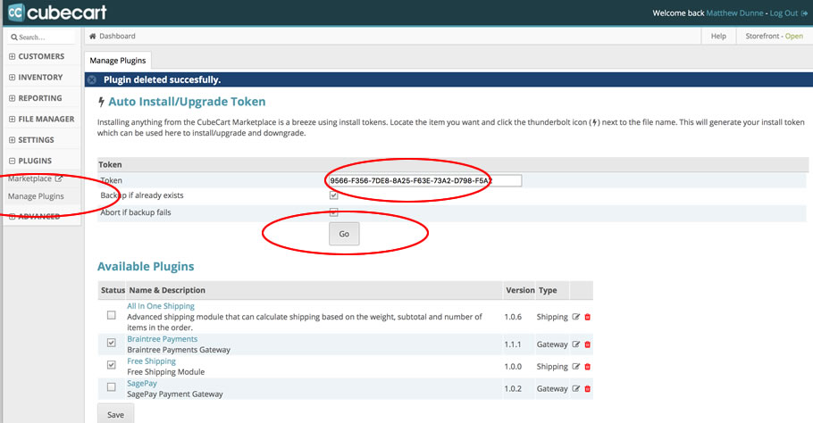Click the Log Out link
Screen dimensions: 813x423
coord(784,13)
